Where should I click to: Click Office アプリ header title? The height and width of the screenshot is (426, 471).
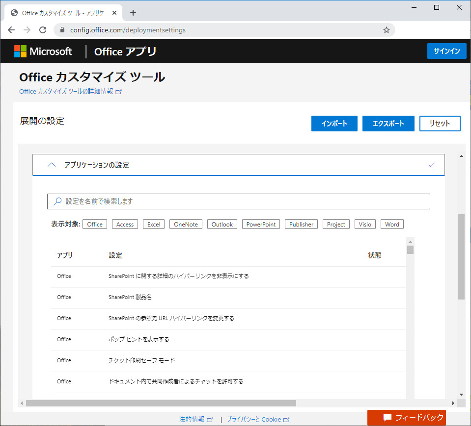coord(125,51)
